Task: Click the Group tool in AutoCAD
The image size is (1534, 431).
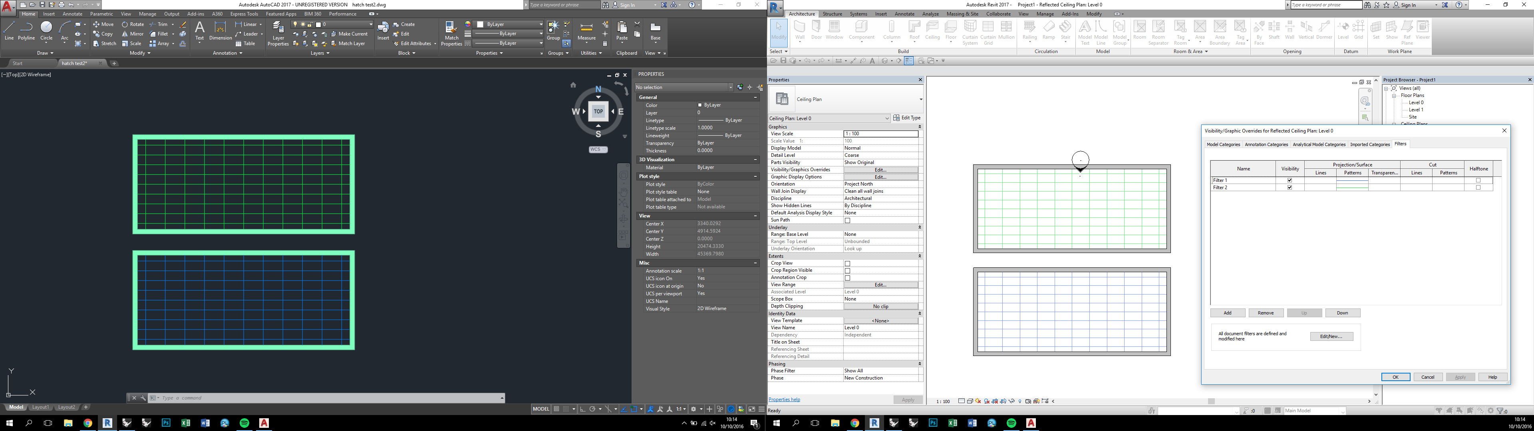Action: pos(553,30)
